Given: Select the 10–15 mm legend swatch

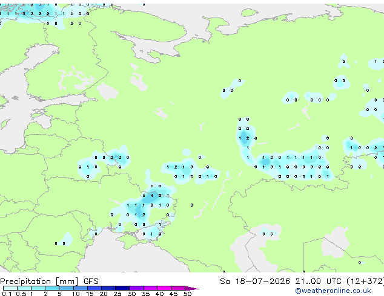Looking at the screenshot, I should tap(81, 288).
